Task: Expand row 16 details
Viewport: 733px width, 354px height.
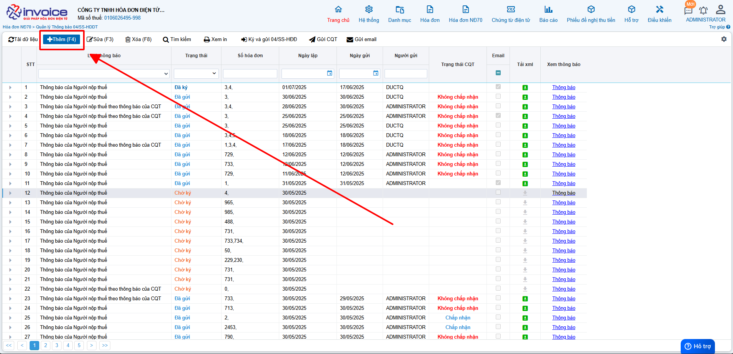Action: [10, 232]
